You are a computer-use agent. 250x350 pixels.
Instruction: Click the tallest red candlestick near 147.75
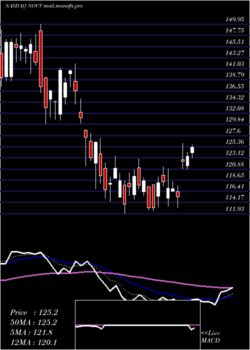(40, 58)
